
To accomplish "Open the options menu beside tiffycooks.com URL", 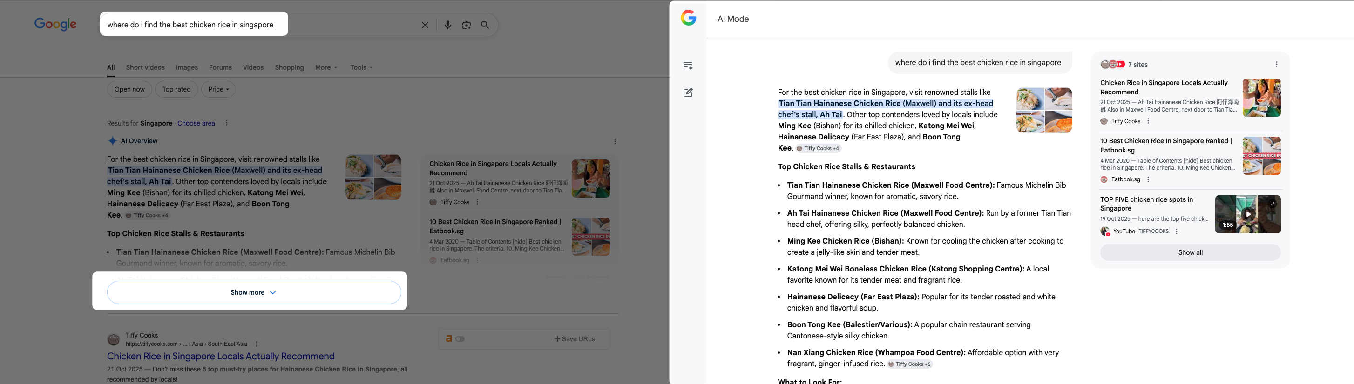I will (257, 344).
